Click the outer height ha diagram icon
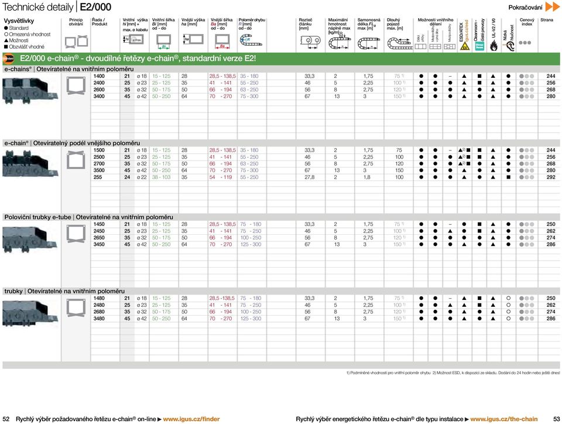The width and height of the screenshot is (562, 424). click(x=193, y=39)
